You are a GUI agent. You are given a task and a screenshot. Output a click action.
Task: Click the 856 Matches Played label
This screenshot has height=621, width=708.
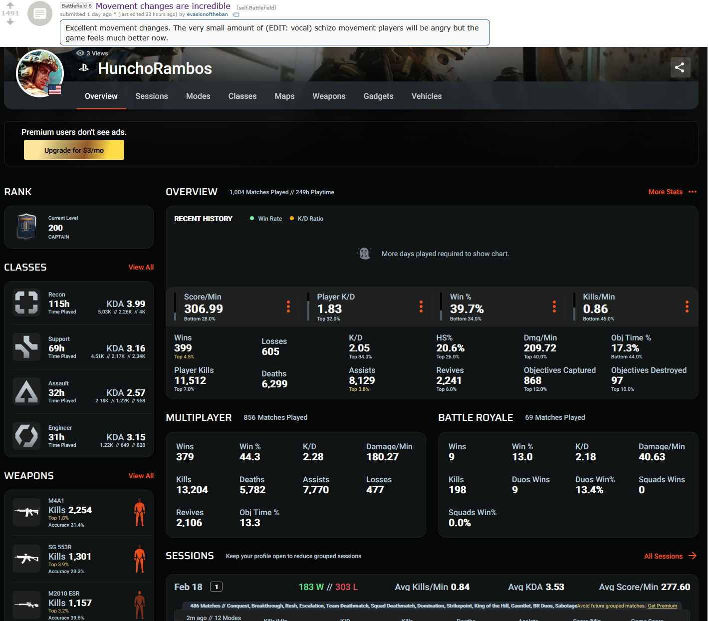click(275, 417)
